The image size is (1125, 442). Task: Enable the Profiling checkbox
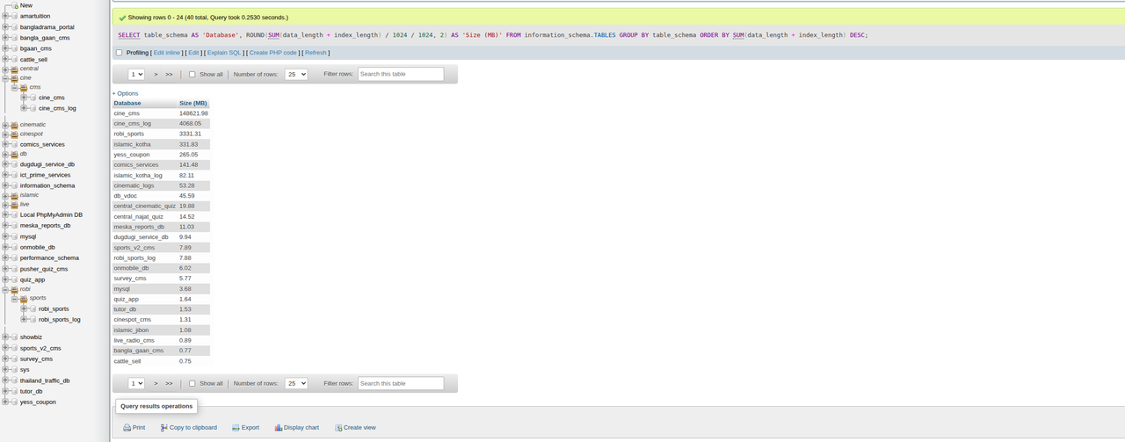click(x=120, y=53)
